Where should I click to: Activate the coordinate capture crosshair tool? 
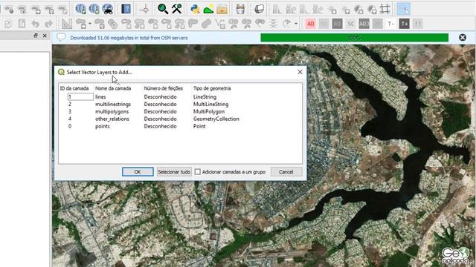(145, 10)
